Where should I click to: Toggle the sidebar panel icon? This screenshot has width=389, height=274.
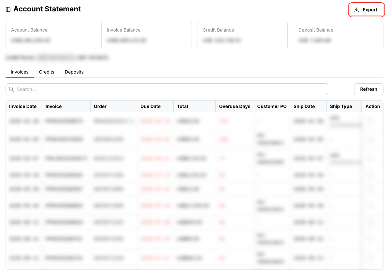pos(8,9)
